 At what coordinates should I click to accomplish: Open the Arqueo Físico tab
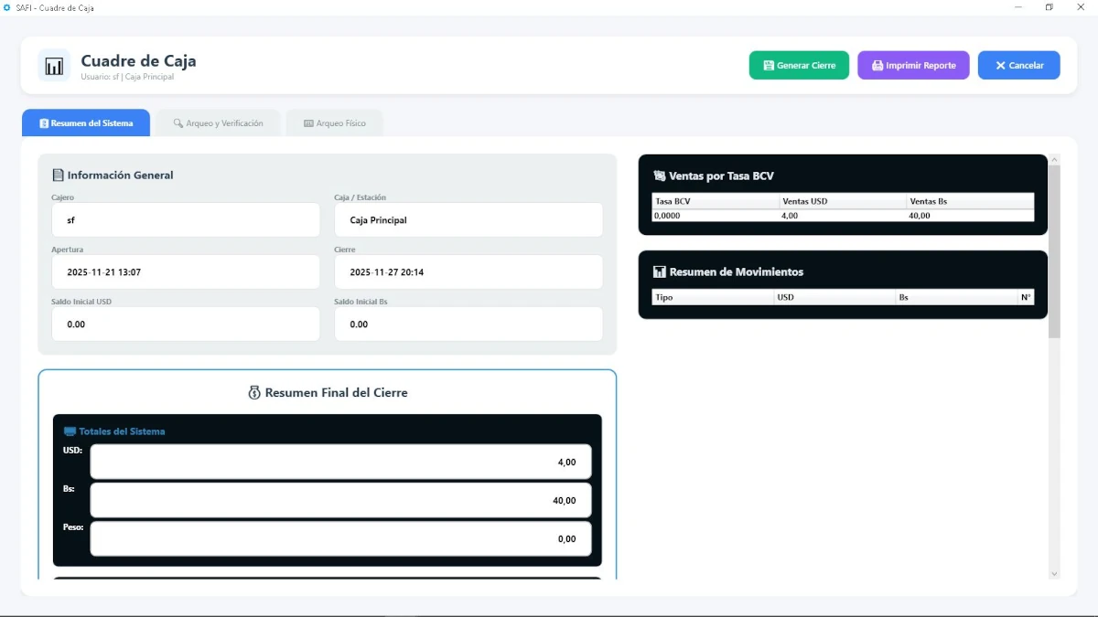point(334,123)
